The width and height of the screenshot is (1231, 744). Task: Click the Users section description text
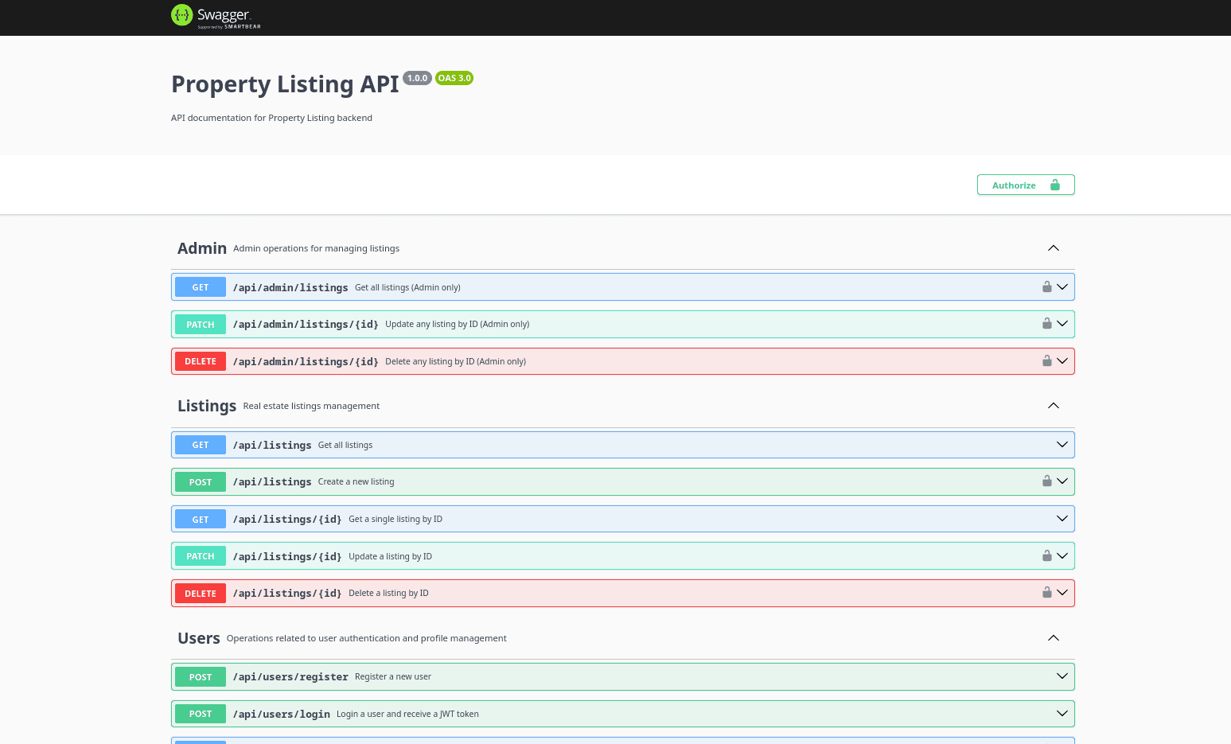367,638
